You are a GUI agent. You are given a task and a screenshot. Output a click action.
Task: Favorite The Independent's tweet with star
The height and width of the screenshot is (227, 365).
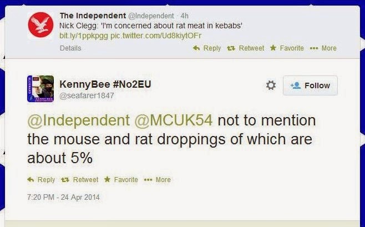point(287,48)
